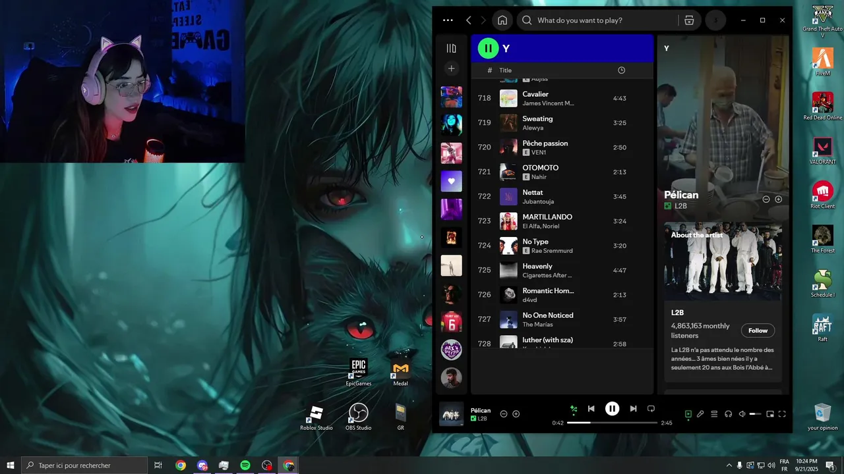Select the Grand Theft Auto V desktop icon
The image size is (844, 474).
(x=822, y=22)
